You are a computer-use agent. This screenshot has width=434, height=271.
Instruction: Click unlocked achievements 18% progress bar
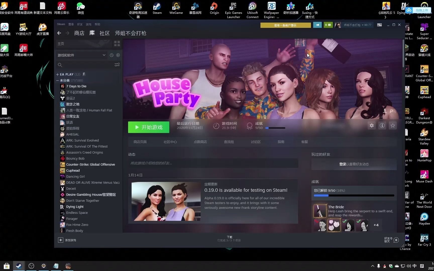point(354,195)
